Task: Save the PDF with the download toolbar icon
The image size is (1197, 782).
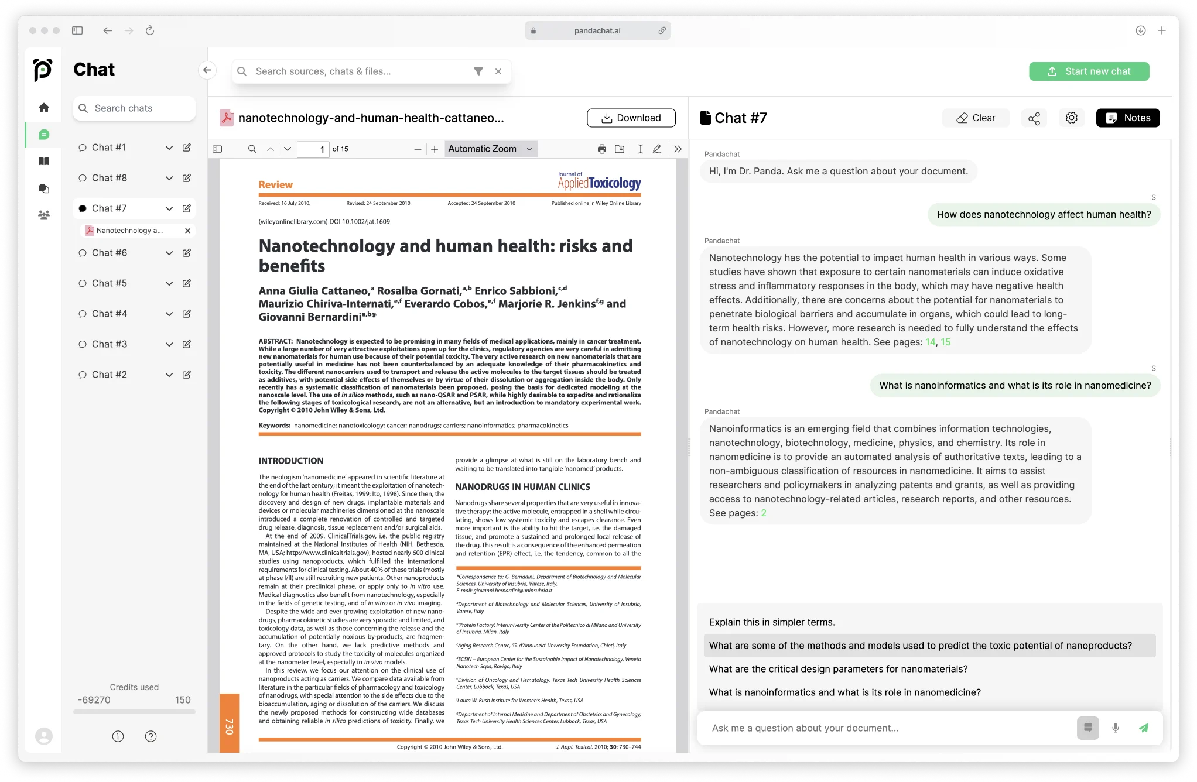Action: 620,149
